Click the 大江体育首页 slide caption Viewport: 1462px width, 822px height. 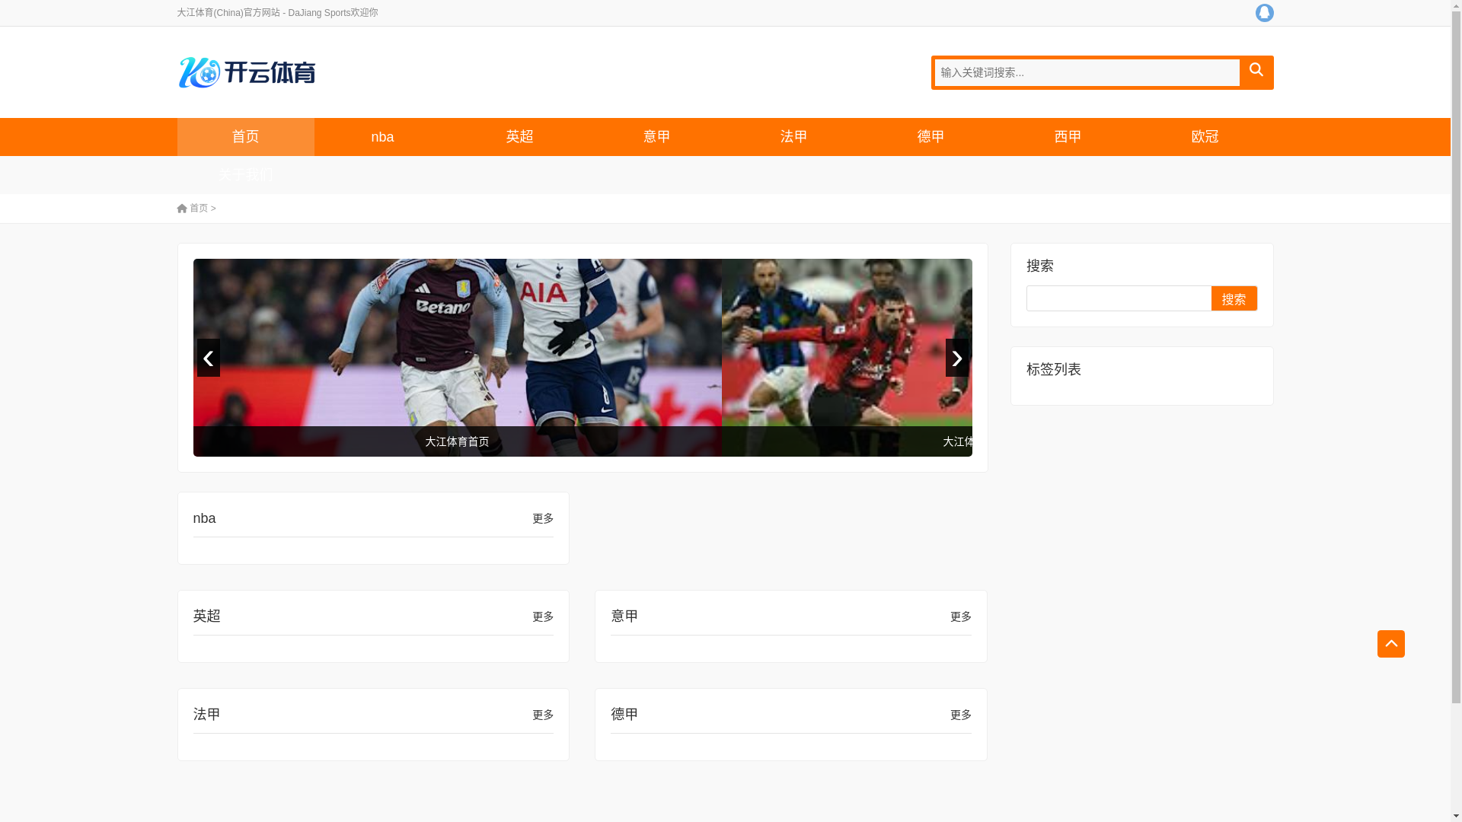click(457, 441)
